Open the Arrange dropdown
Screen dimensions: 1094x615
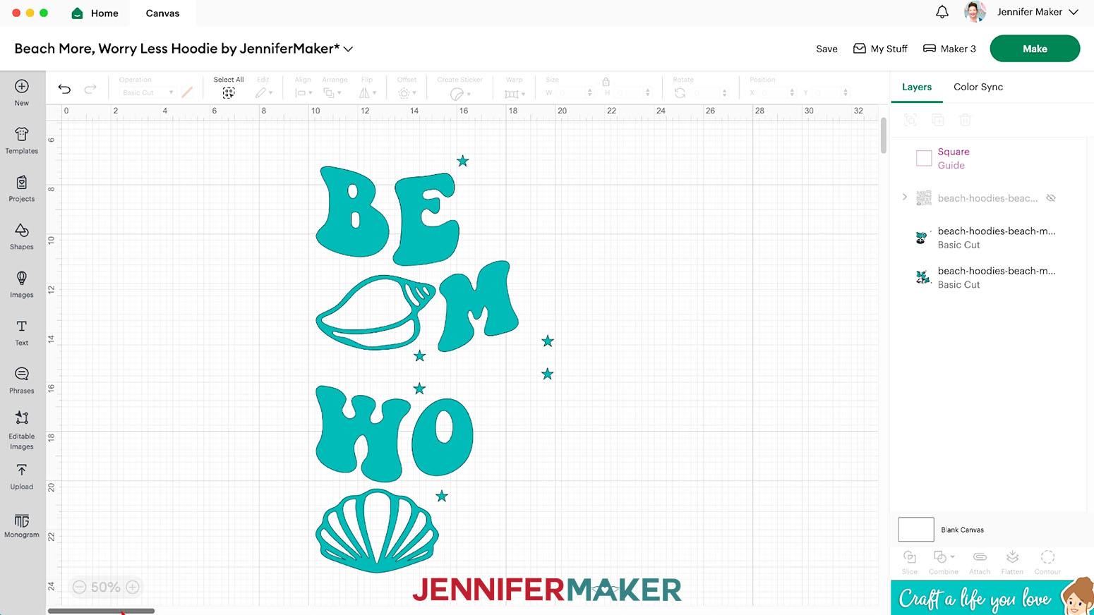[332, 92]
